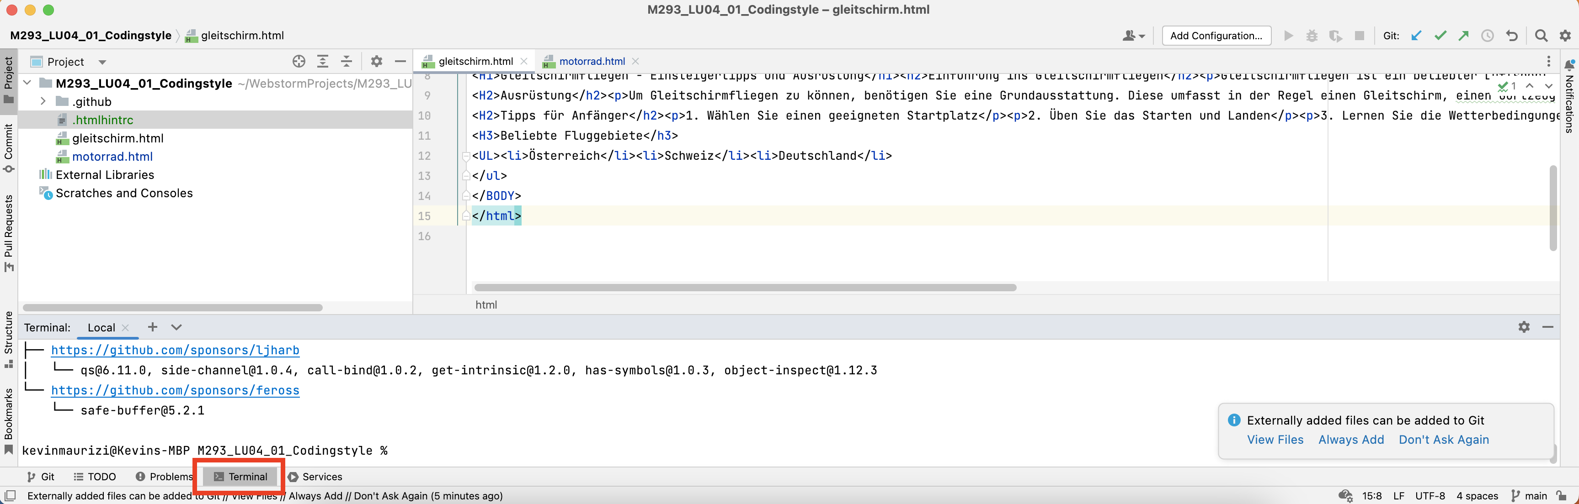
Task: Toggle Structure tool window side tab
Action: 9,340
